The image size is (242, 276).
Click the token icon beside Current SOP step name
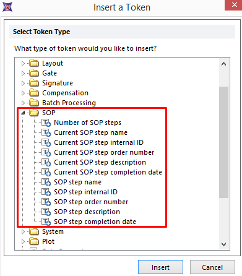pos(46,132)
